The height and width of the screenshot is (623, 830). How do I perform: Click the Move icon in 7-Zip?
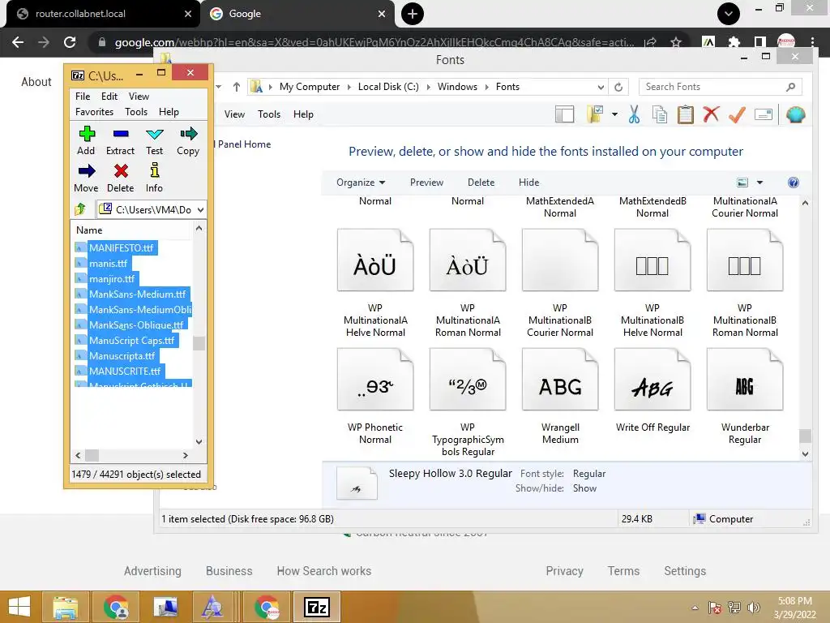(x=86, y=170)
